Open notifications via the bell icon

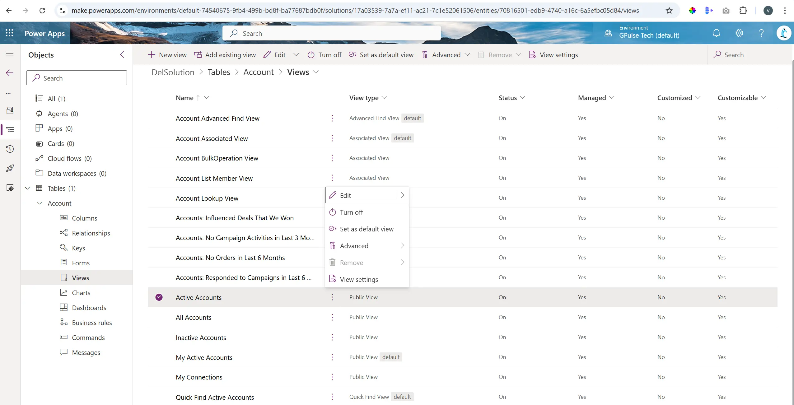(716, 33)
